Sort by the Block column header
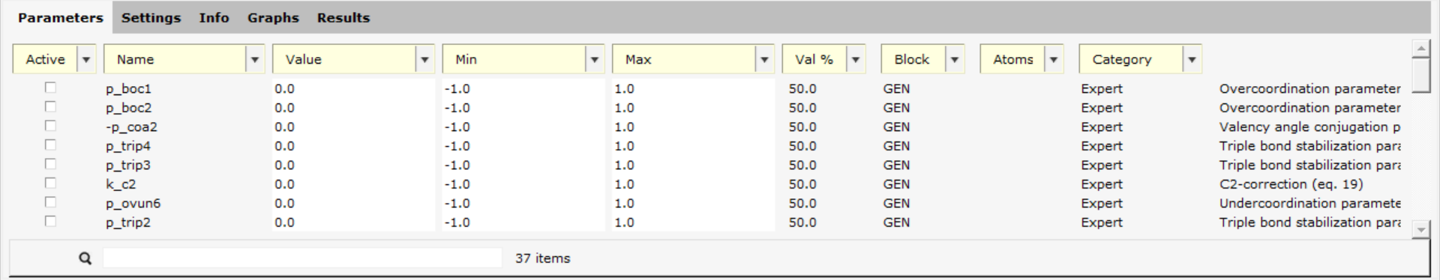This screenshot has height=280, width=1440. click(x=913, y=59)
